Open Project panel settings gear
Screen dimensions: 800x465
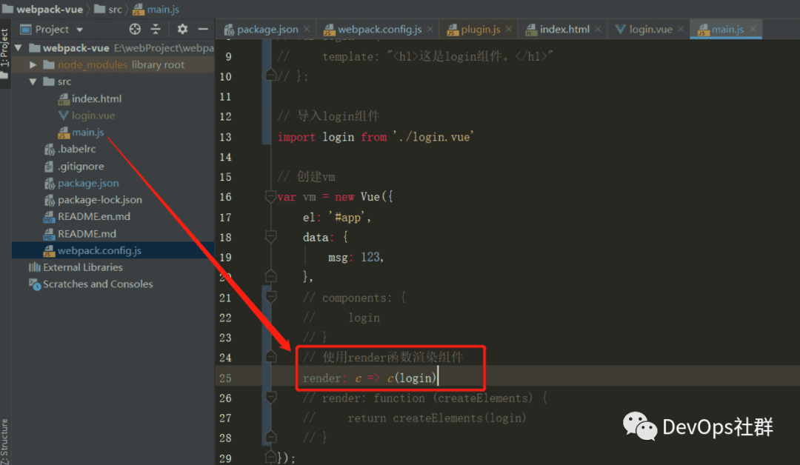click(182, 30)
